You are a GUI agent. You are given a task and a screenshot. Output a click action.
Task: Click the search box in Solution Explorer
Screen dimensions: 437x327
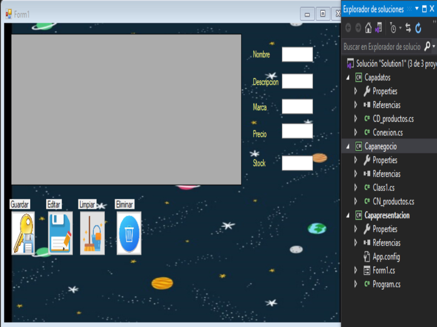tap(382, 47)
